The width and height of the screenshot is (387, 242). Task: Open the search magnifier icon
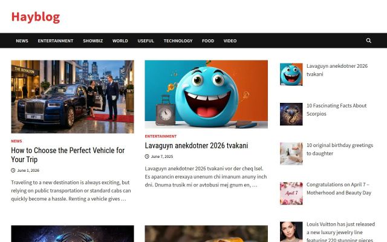(x=368, y=41)
